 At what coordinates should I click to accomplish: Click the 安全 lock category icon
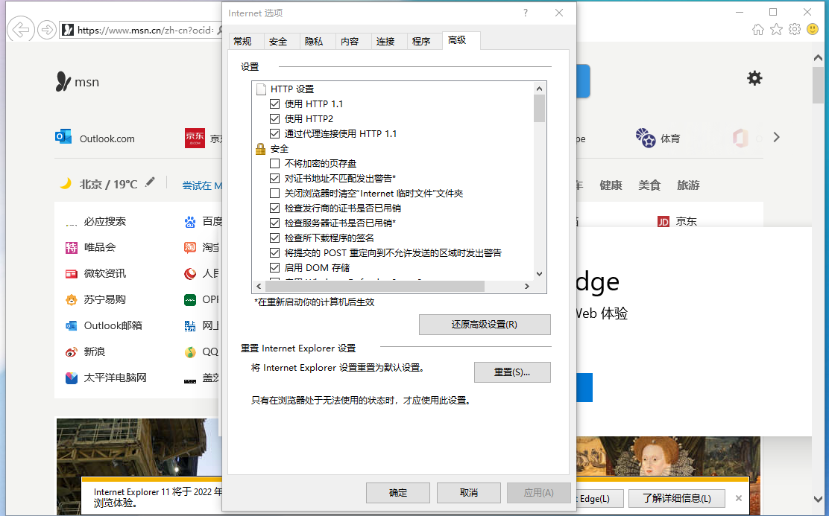click(x=260, y=149)
